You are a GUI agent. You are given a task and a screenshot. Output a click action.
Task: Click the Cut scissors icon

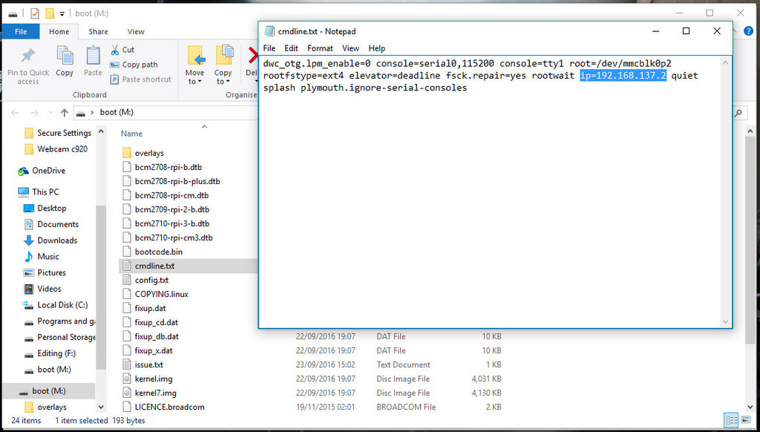click(x=116, y=50)
